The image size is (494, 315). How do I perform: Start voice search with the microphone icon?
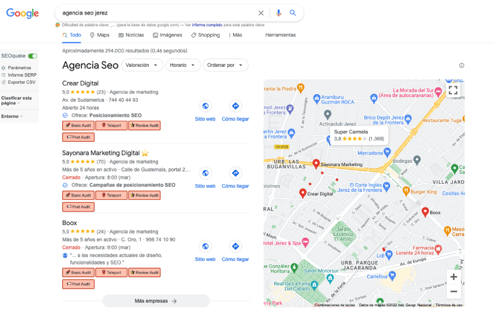coord(278,13)
